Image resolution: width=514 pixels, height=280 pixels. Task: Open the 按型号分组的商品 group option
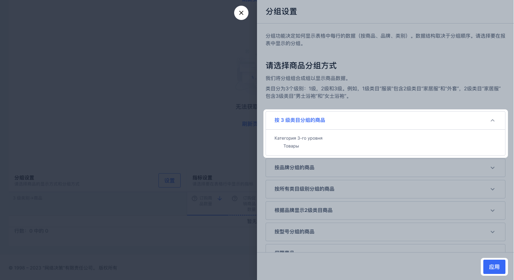pos(385,232)
